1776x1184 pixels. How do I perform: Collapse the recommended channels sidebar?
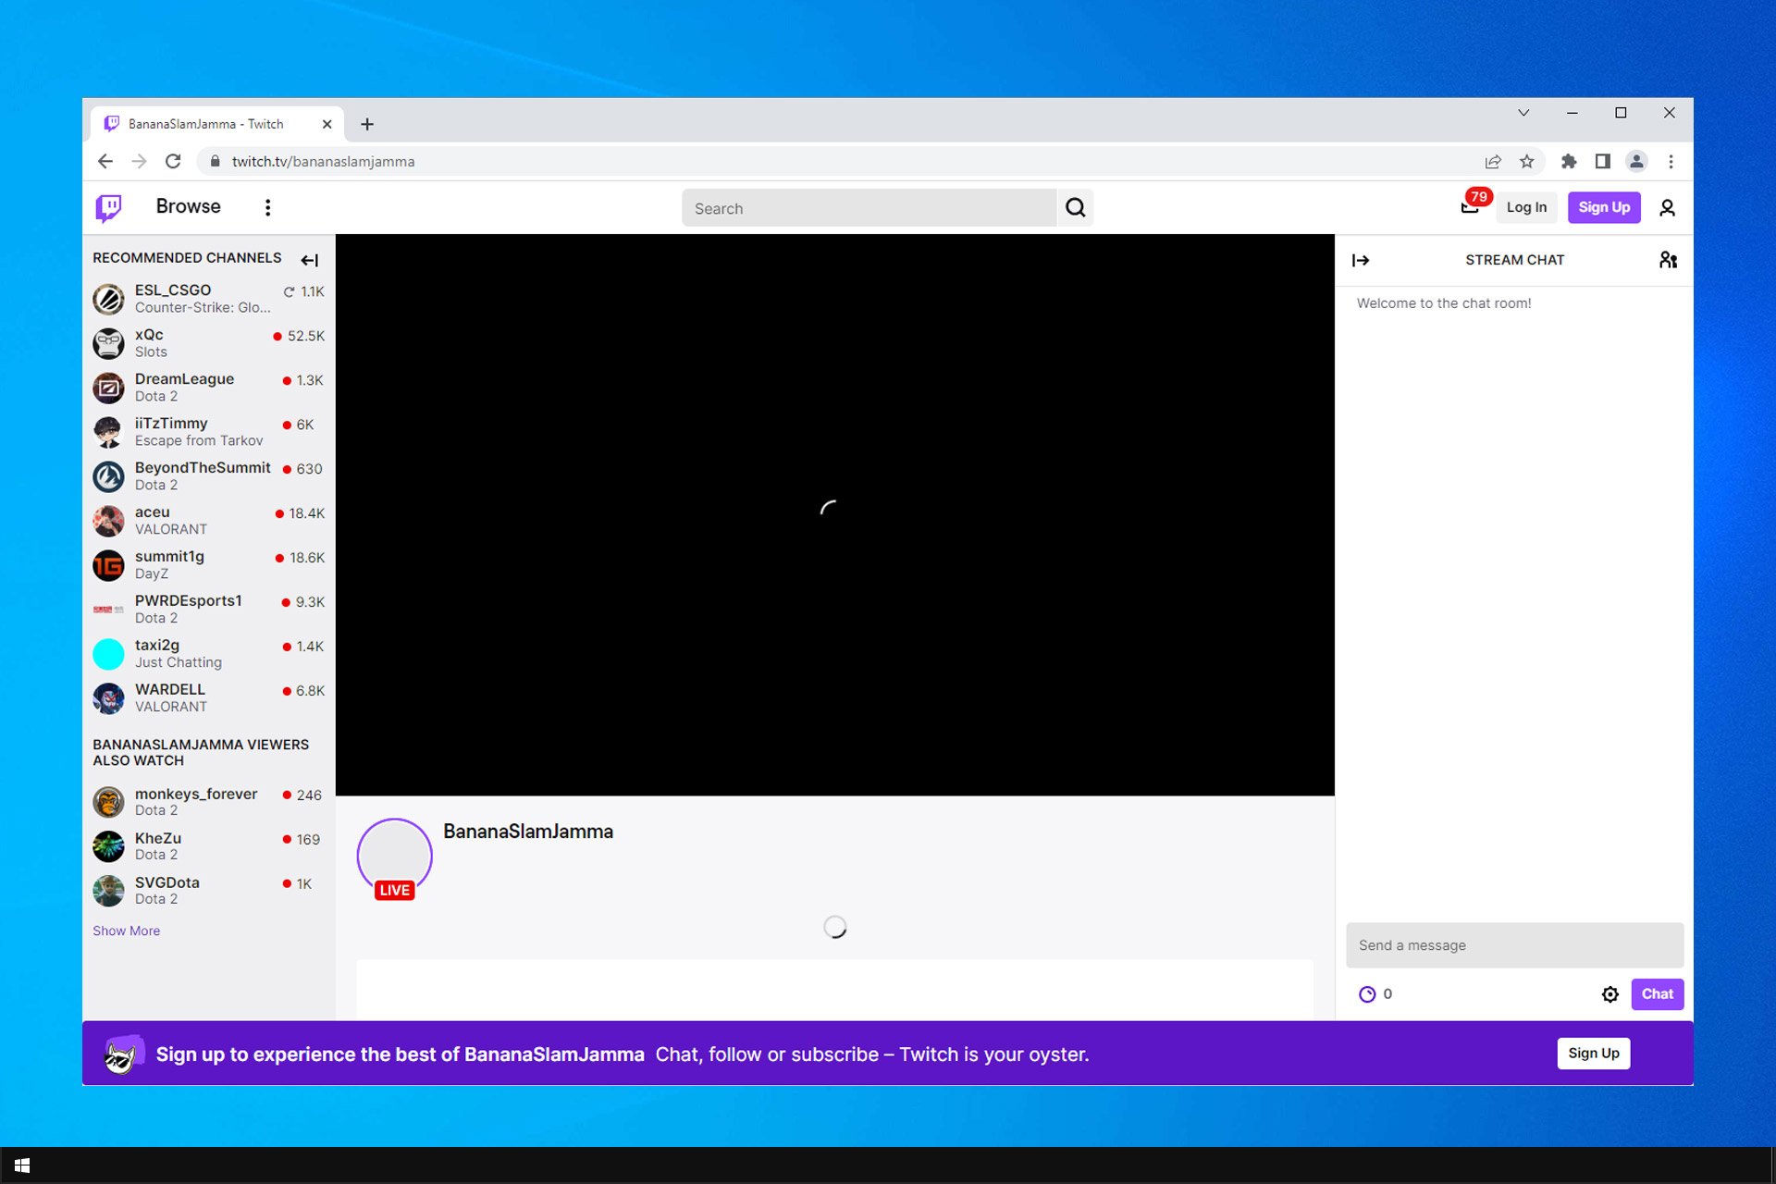tap(310, 260)
